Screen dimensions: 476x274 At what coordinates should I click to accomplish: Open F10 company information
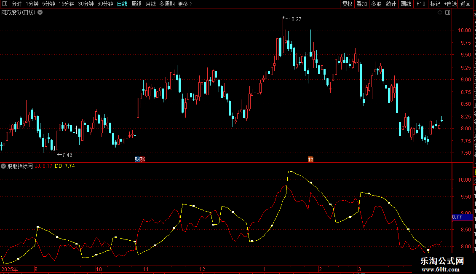pos(421,4)
